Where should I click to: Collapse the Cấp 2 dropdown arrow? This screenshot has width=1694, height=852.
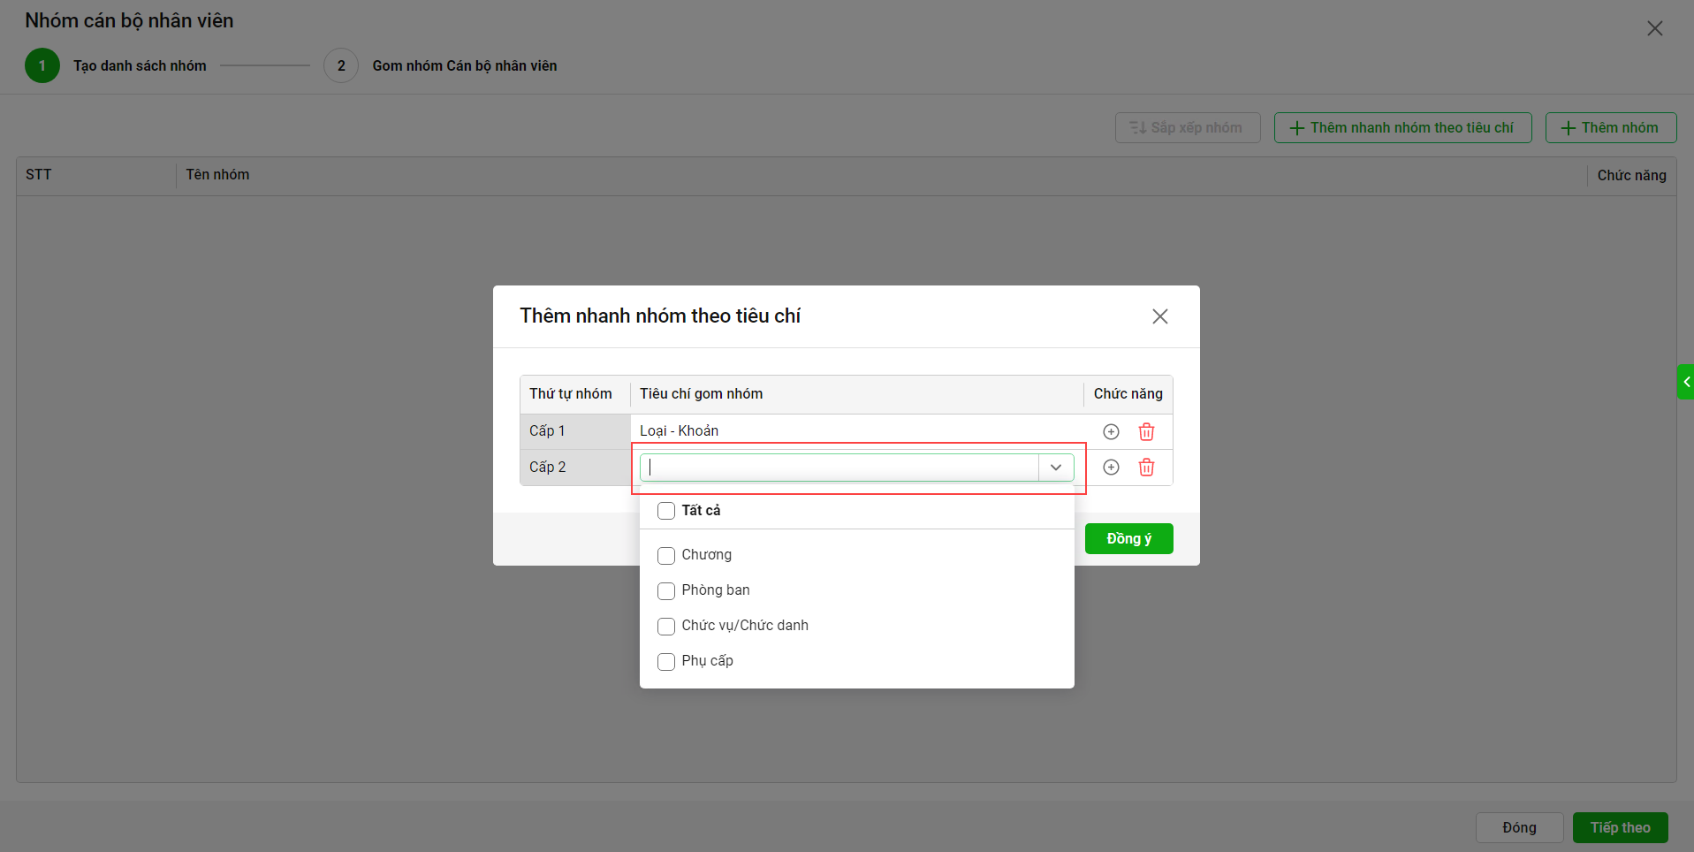click(1055, 468)
